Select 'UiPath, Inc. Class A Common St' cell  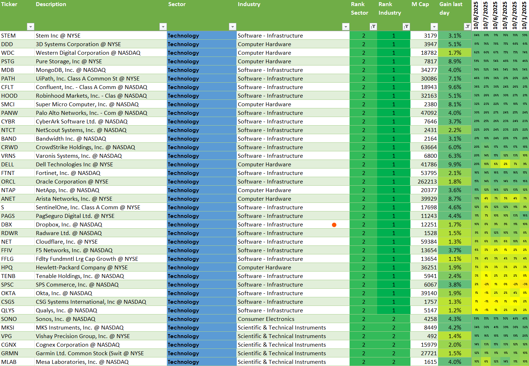(101, 78)
